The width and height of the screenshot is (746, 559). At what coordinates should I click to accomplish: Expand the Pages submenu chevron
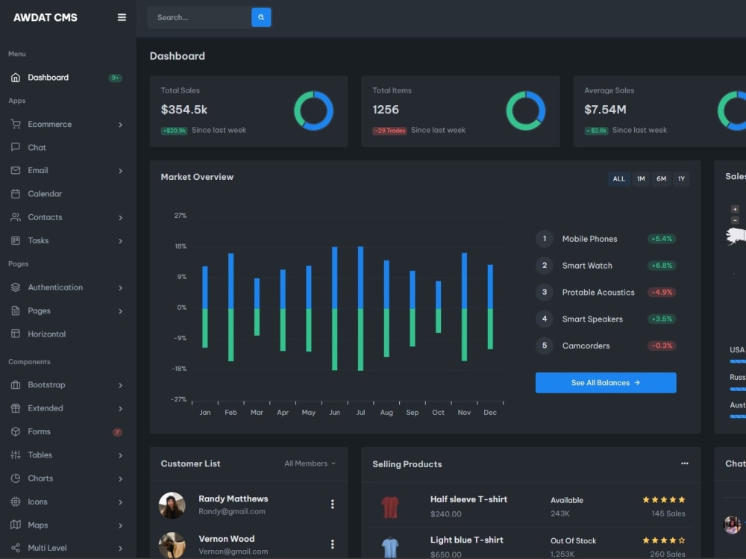[120, 311]
